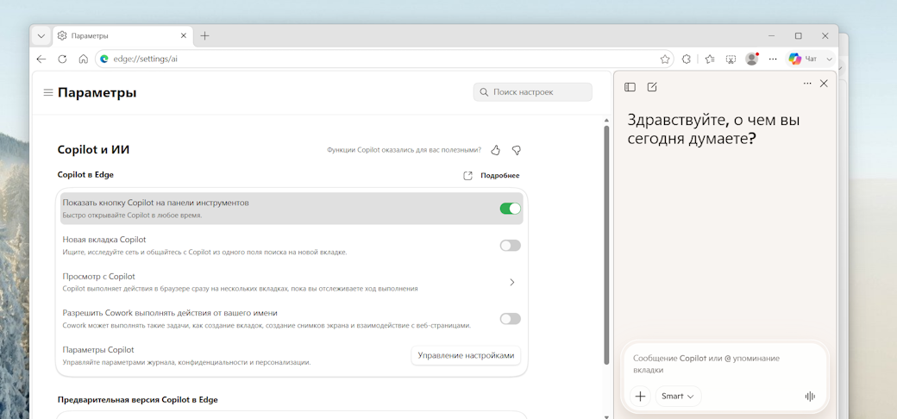
Task: Open the Smart mode dropdown
Action: point(678,396)
